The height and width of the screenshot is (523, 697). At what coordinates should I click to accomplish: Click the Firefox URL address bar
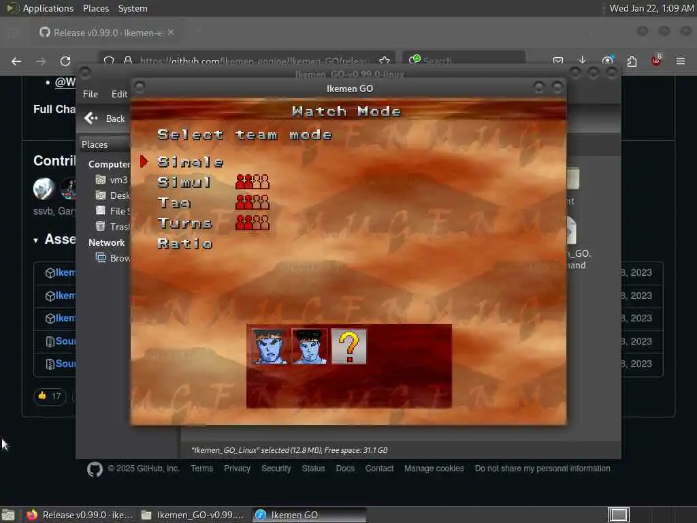tap(246, 61)
